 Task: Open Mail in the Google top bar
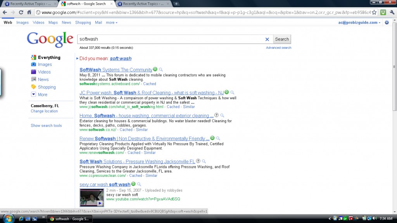pyautogui.click(x=98, y=22)
